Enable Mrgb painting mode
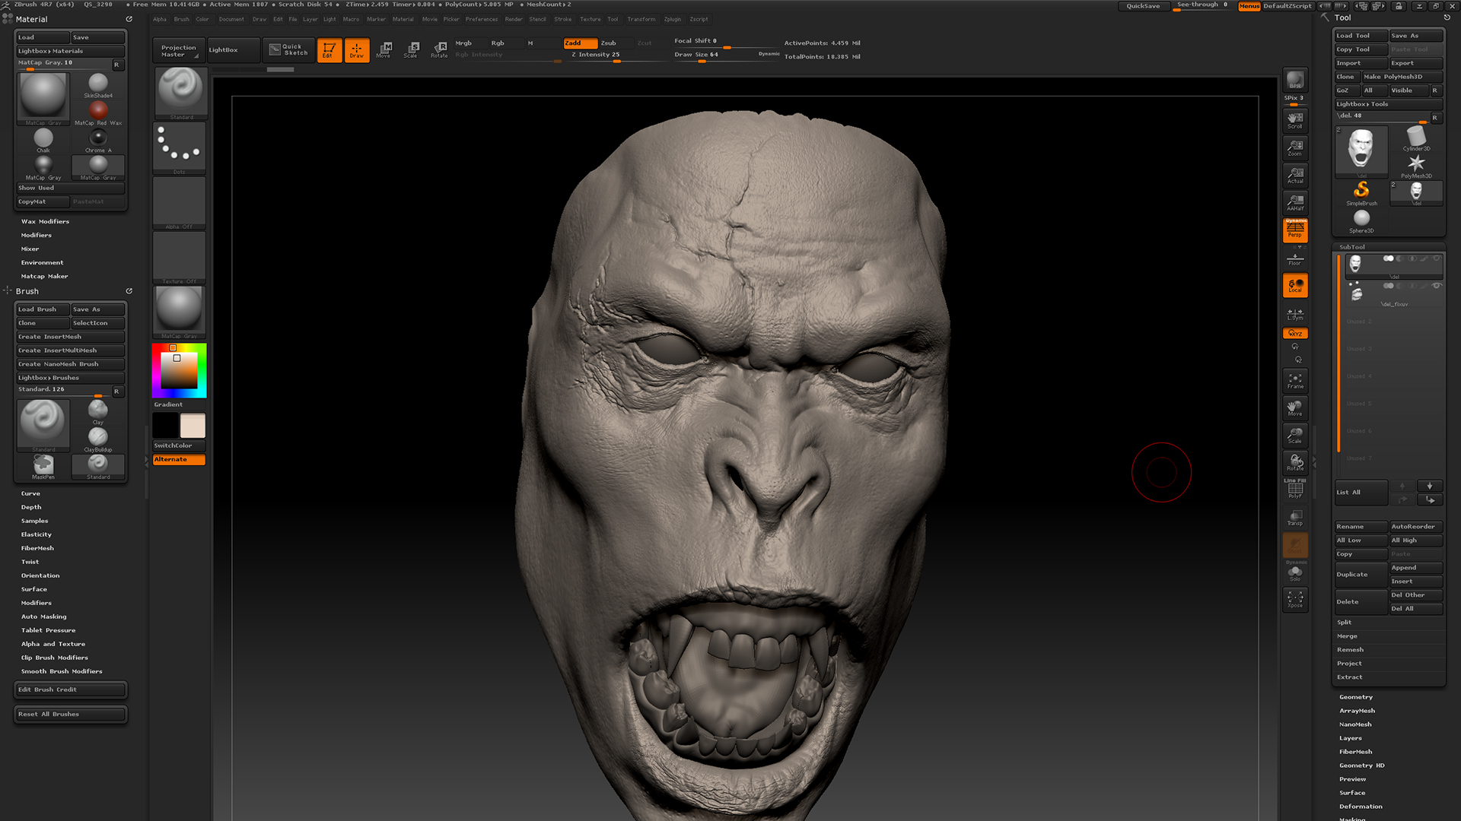Screen dimensions: 1461x821 [463, 43]
